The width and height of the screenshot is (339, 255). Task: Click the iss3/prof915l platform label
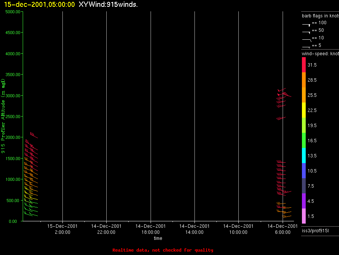pyautogui.click(x=315, y=231)
